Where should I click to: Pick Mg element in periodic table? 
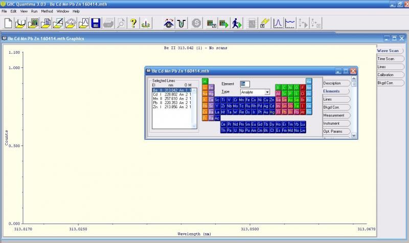click(211, 94)
